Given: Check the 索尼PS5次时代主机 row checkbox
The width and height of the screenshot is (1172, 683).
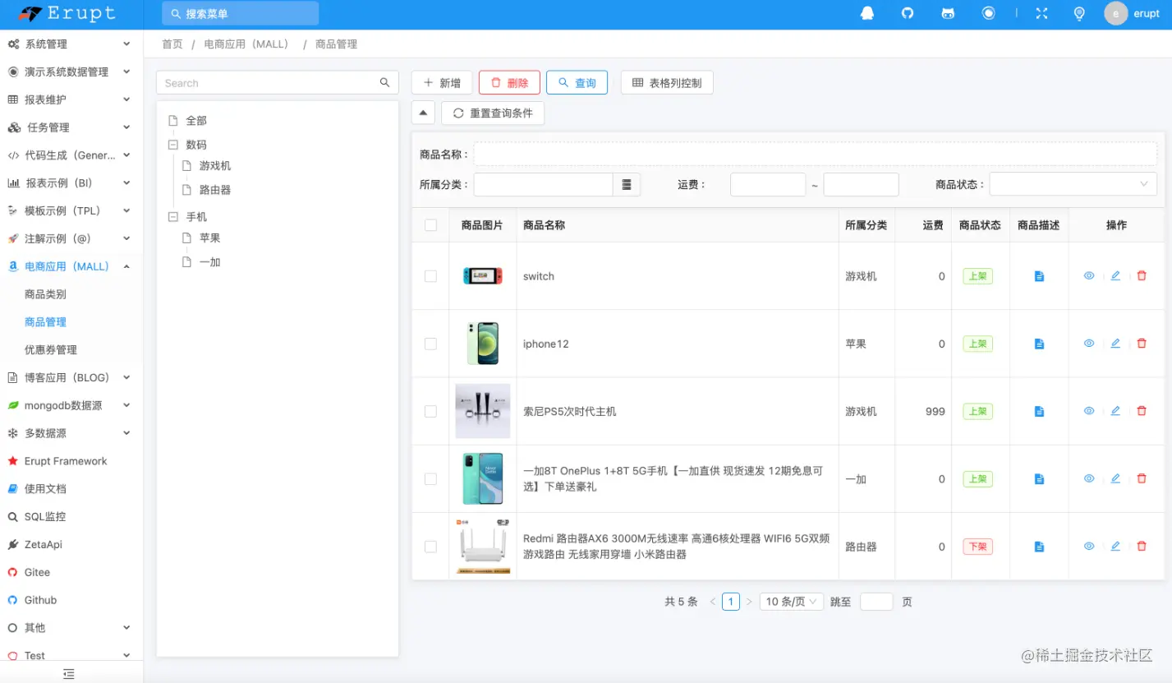Looking at the screenshot, I should (430, 411).
